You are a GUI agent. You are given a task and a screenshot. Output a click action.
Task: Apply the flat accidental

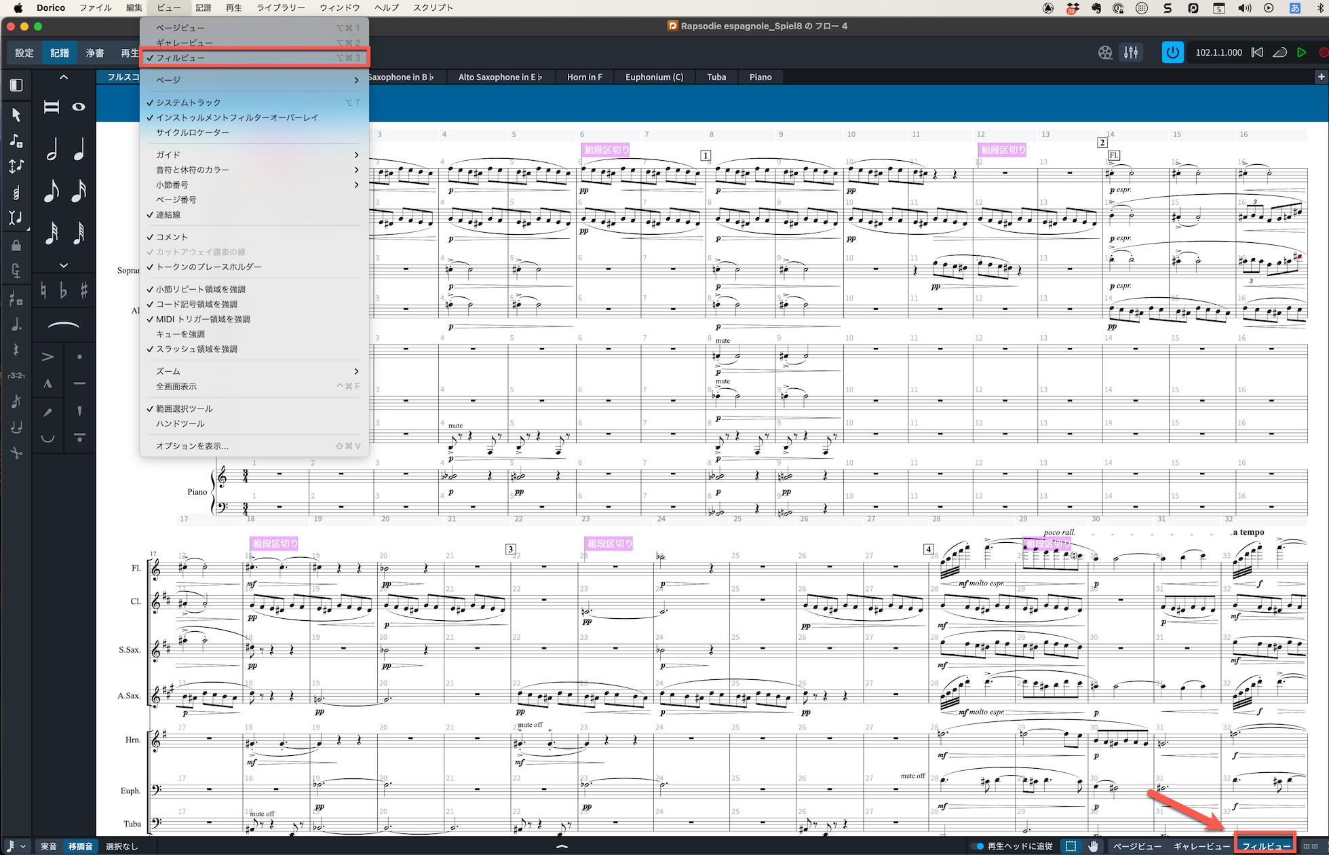point(63,290)
